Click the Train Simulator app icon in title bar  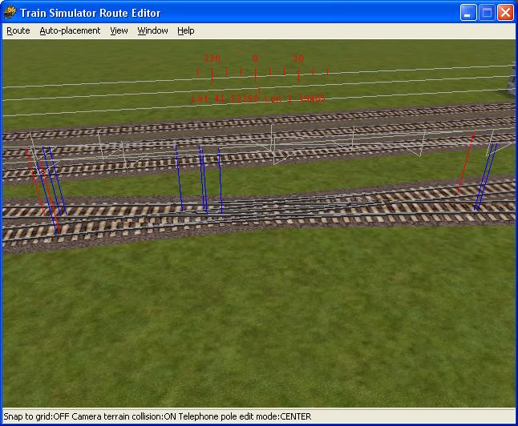[10, 13]
